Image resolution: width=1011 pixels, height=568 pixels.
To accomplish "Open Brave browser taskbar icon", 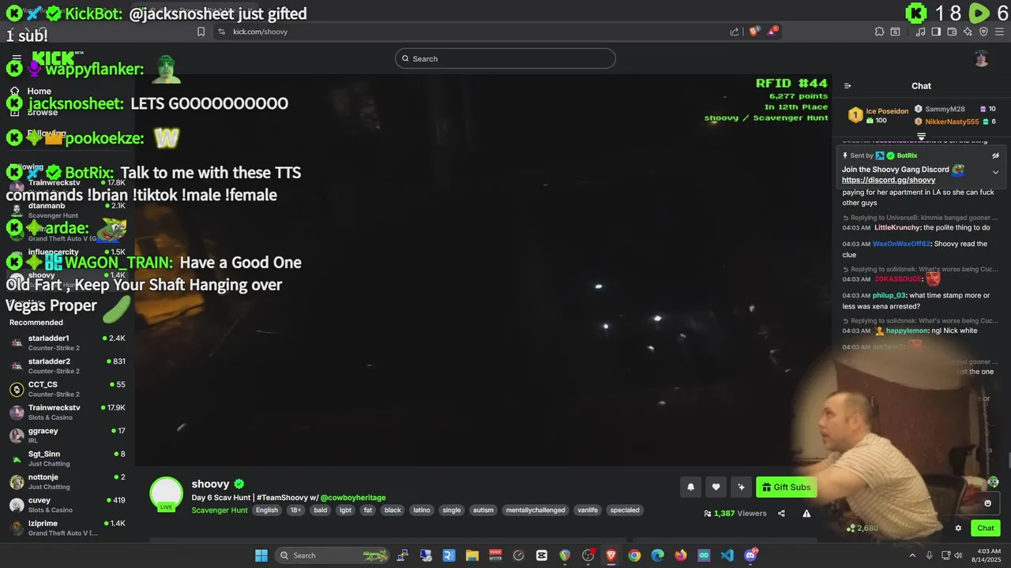I will coord(611,555).
